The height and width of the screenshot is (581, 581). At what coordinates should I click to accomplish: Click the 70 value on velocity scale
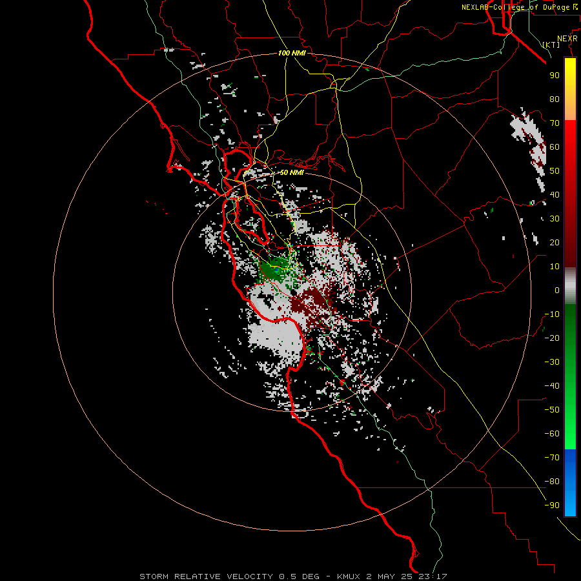pyautogui.click(x=555, y=123)
